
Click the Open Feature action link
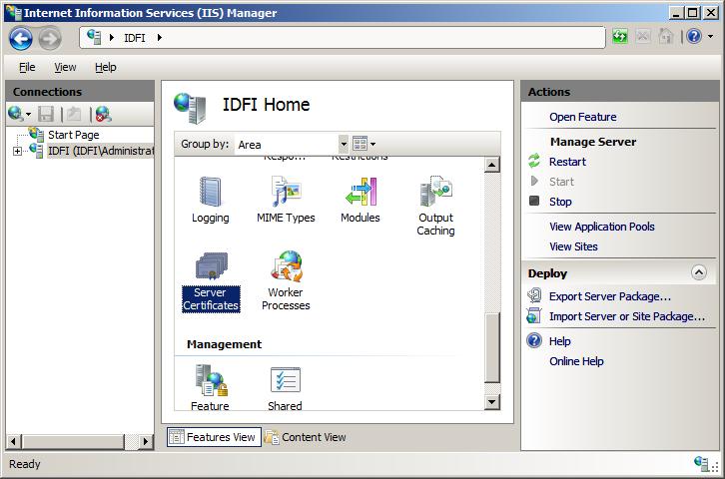582,117
